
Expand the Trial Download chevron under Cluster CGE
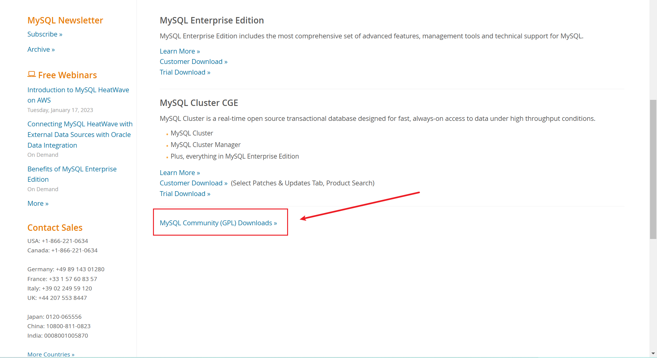(x=208, y=194)
